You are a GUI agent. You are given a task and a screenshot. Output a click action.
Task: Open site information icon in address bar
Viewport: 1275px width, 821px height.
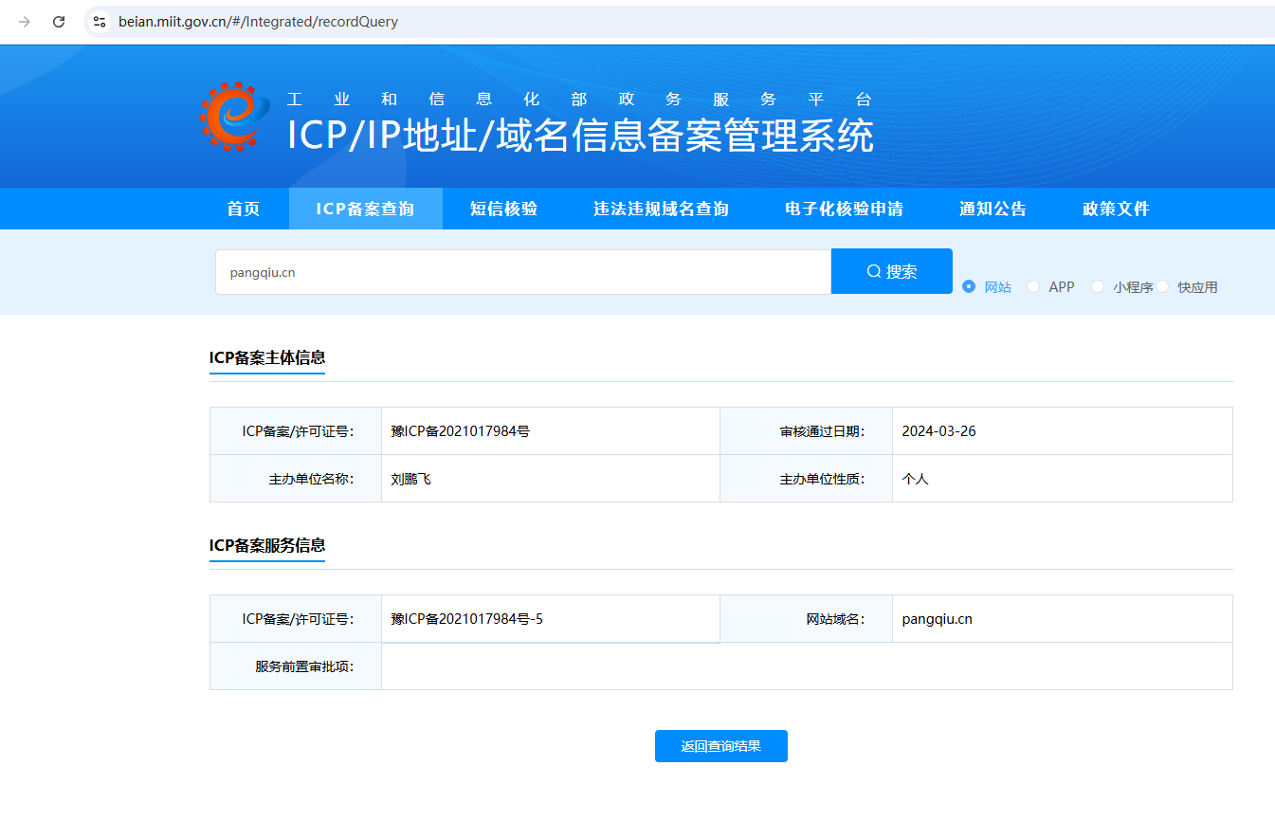pyautogui.click(x=100, y=22)
